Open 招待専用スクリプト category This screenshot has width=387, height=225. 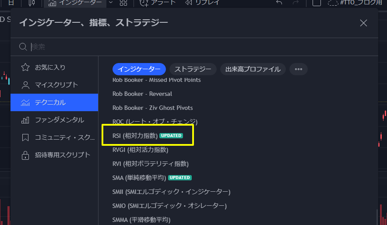point(54,155)
